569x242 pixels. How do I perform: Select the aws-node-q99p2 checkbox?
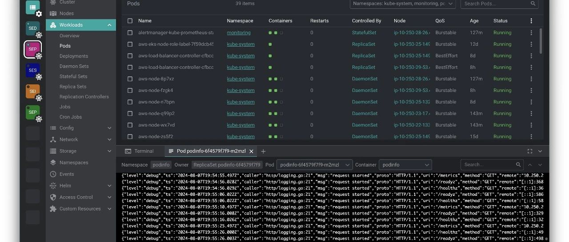pos(130,114)
